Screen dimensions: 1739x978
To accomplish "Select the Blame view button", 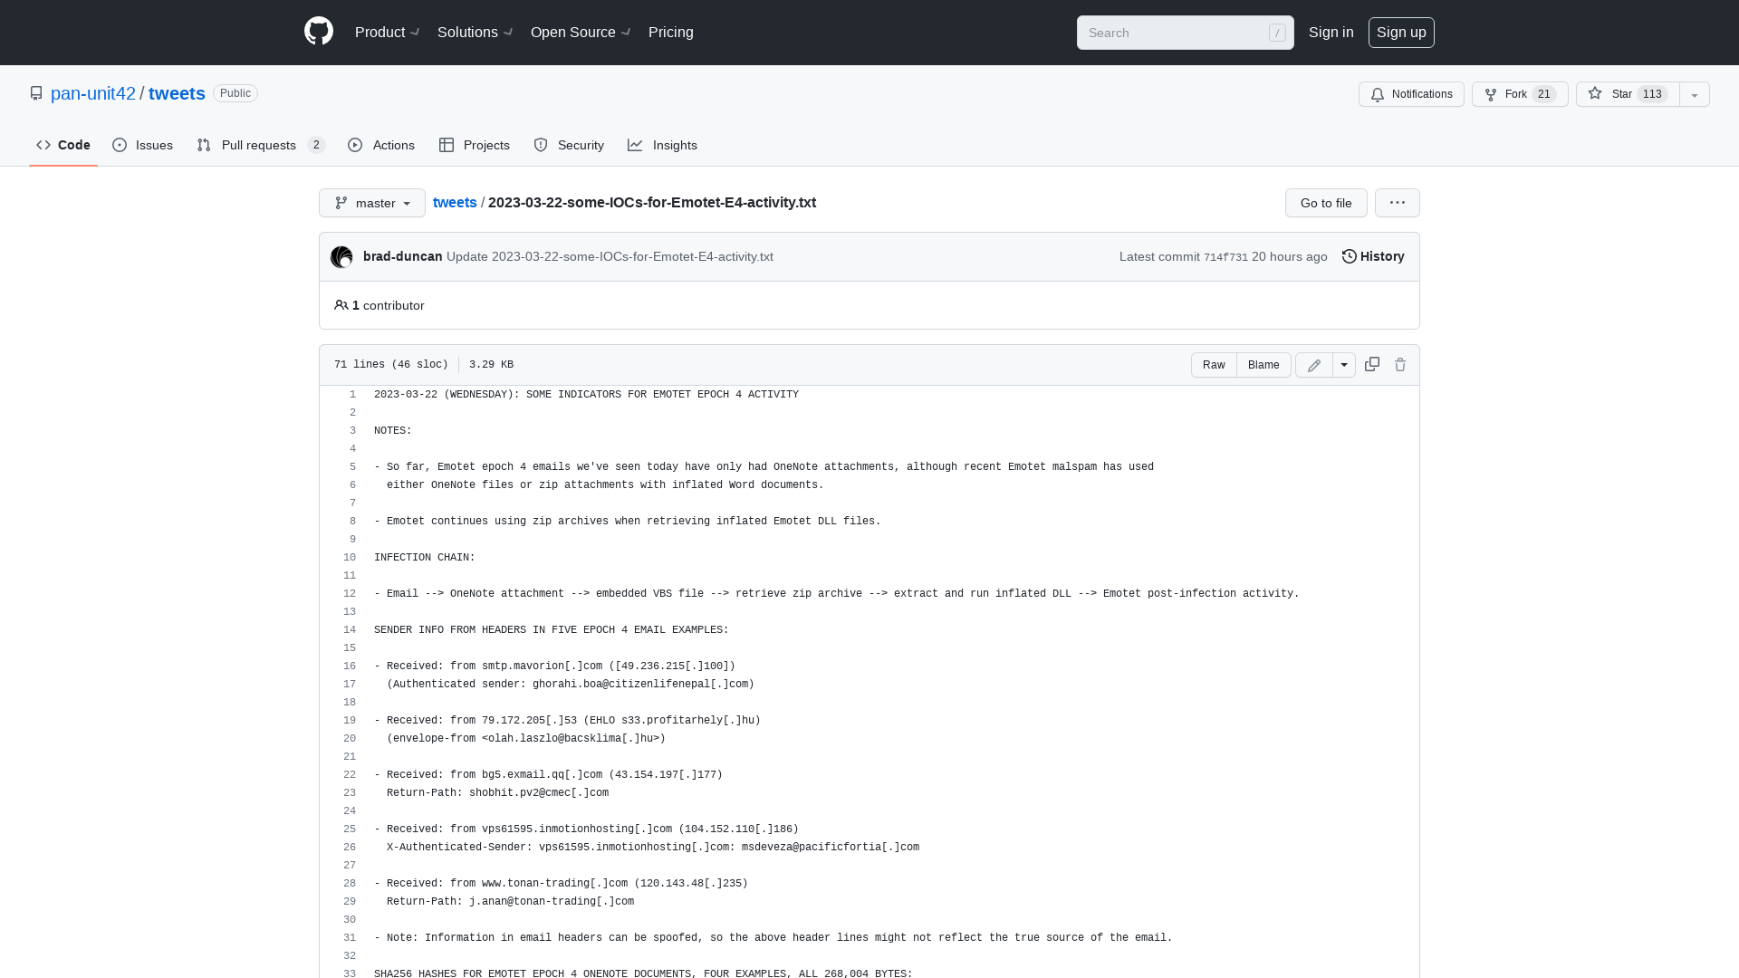I will 1263,364.
